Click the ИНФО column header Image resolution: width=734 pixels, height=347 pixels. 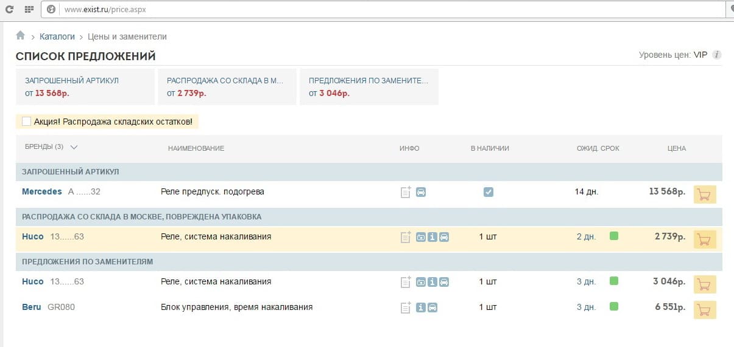pos(409,148)
